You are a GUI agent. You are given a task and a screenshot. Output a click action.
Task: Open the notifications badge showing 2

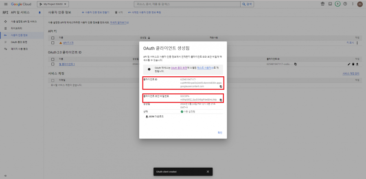(338, 4)
